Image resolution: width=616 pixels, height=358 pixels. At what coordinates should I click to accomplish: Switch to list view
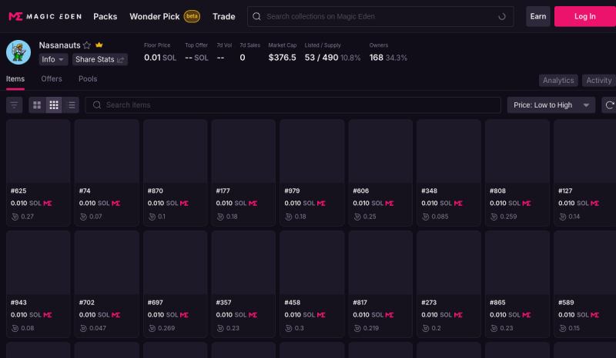71,105
